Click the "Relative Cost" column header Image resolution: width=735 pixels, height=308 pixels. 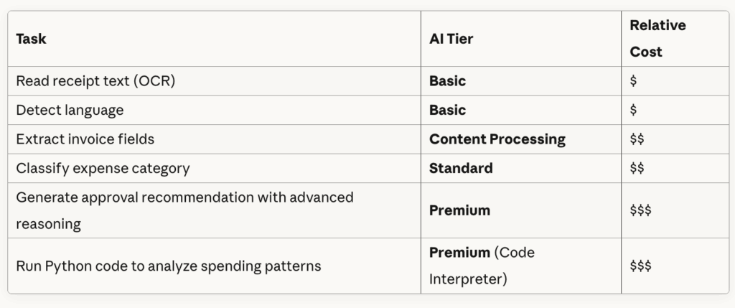(x=657, y=39)
